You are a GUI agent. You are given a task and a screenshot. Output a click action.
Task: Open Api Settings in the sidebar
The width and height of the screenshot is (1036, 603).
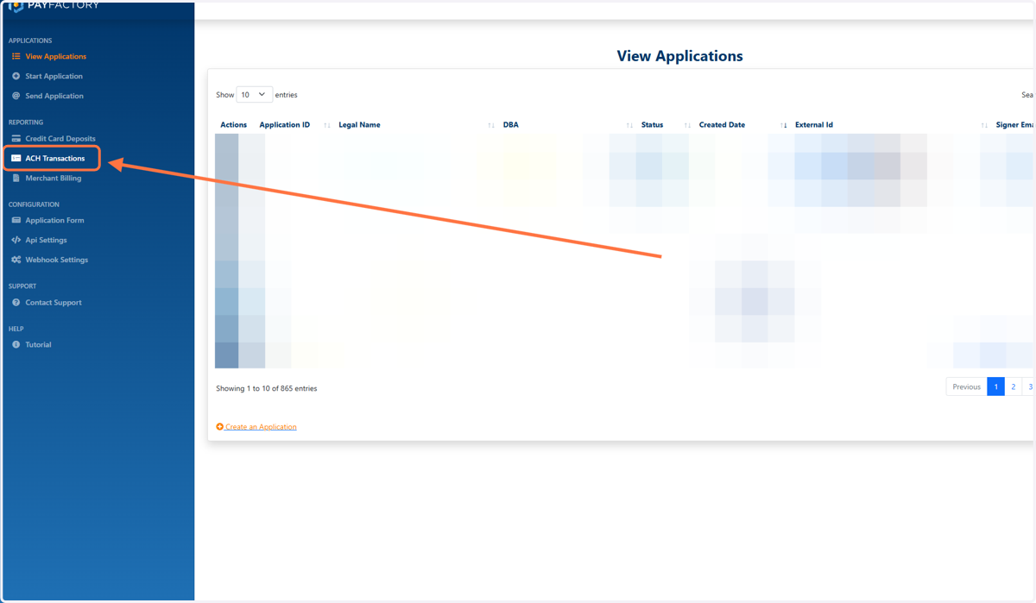point(46,240)
